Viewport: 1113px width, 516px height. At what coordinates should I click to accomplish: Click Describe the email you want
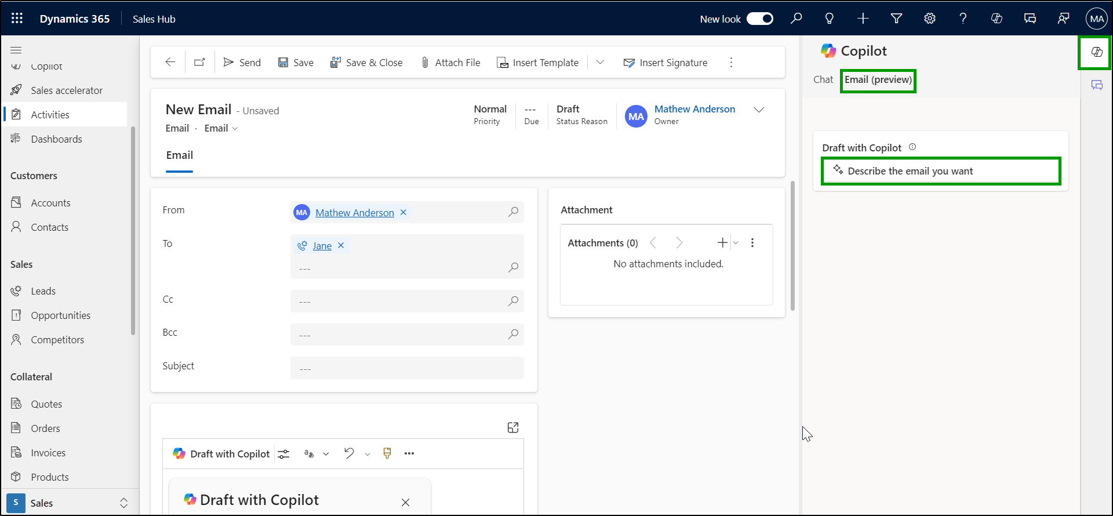tap(941, 171)
